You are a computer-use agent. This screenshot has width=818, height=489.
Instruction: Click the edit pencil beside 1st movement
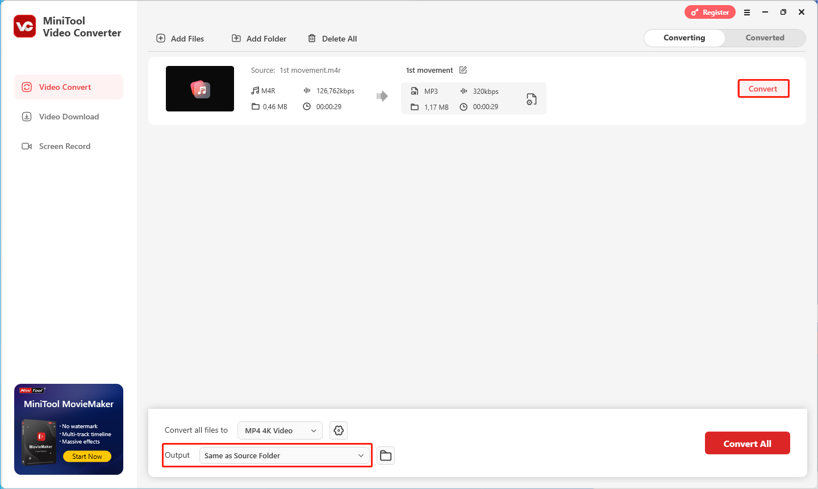[x=463, y=70]
